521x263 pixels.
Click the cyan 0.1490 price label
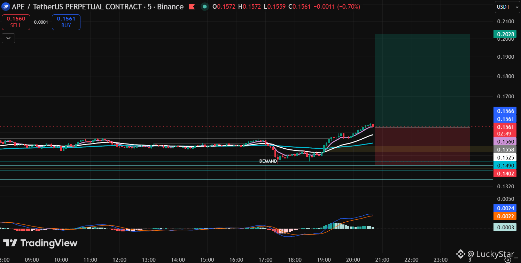click(505, 165)
